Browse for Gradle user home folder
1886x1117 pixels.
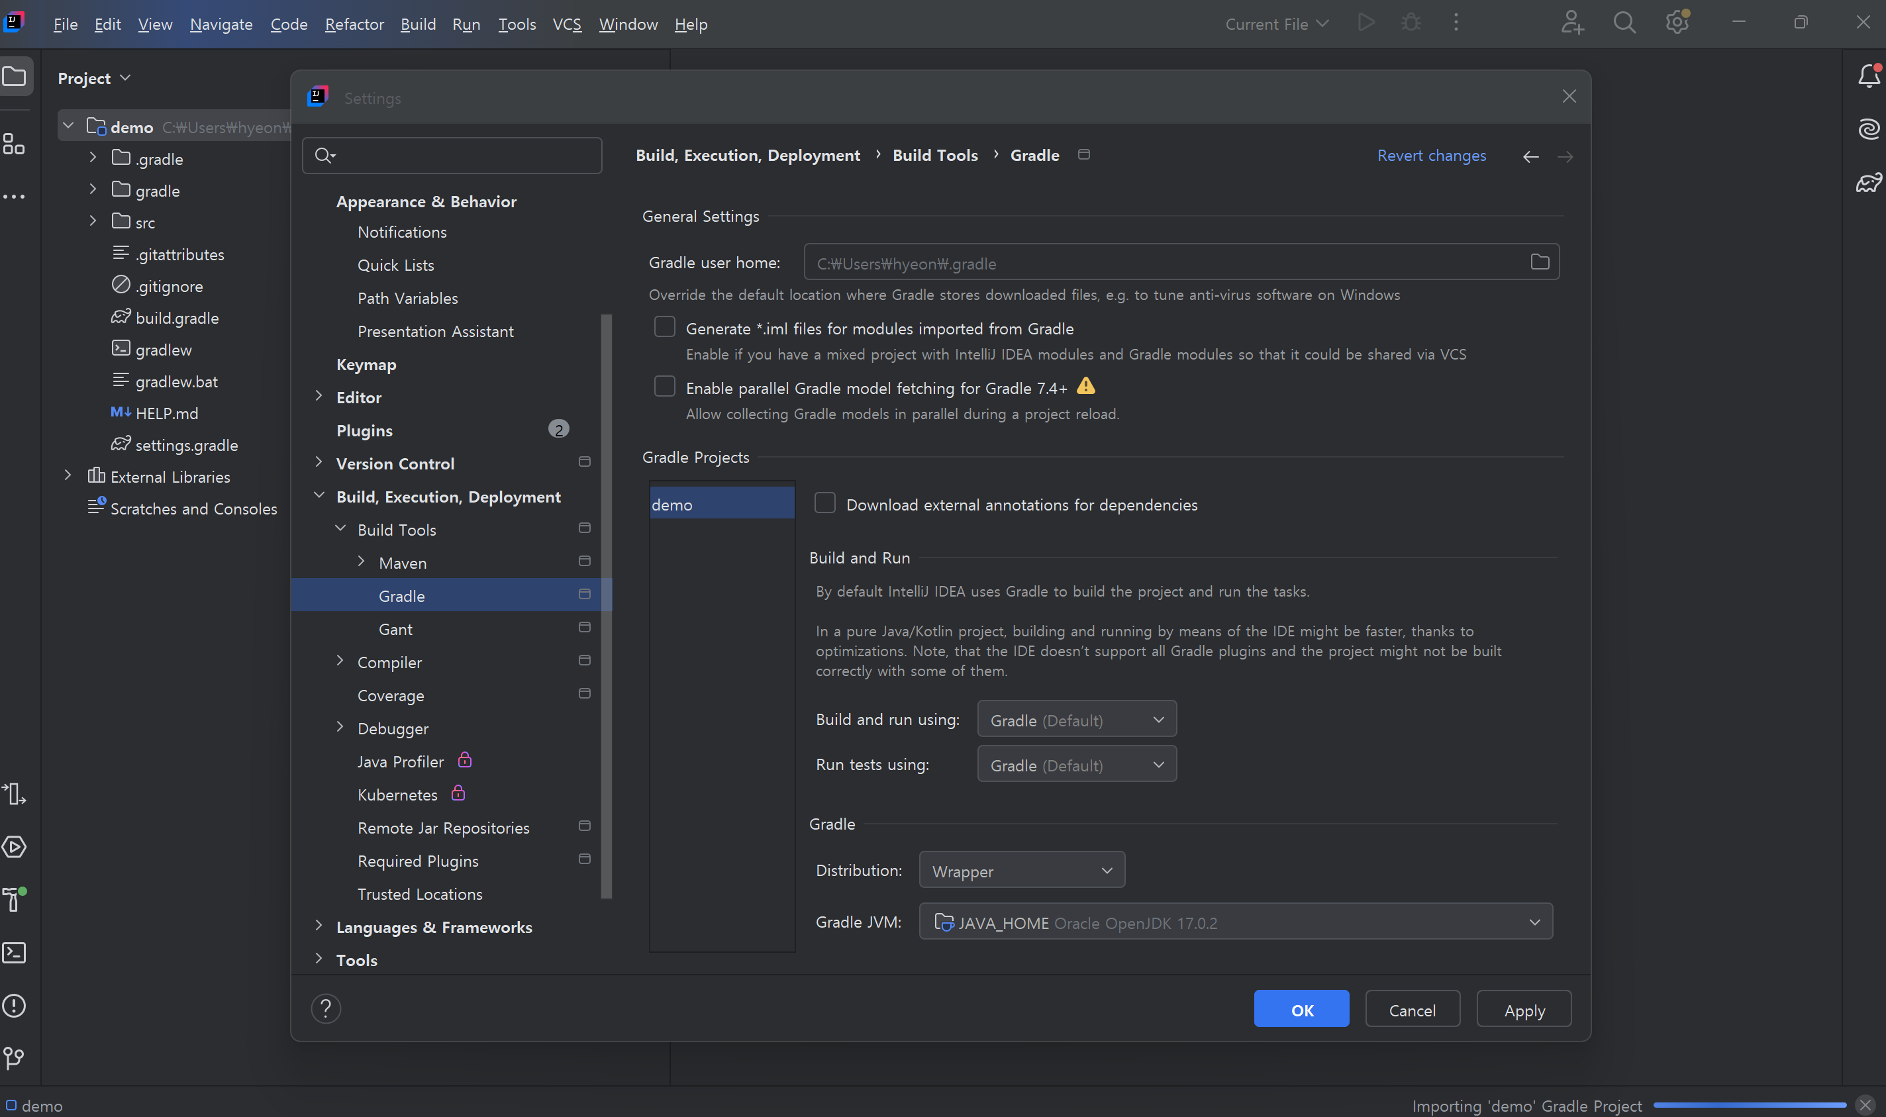(1540, 262)
